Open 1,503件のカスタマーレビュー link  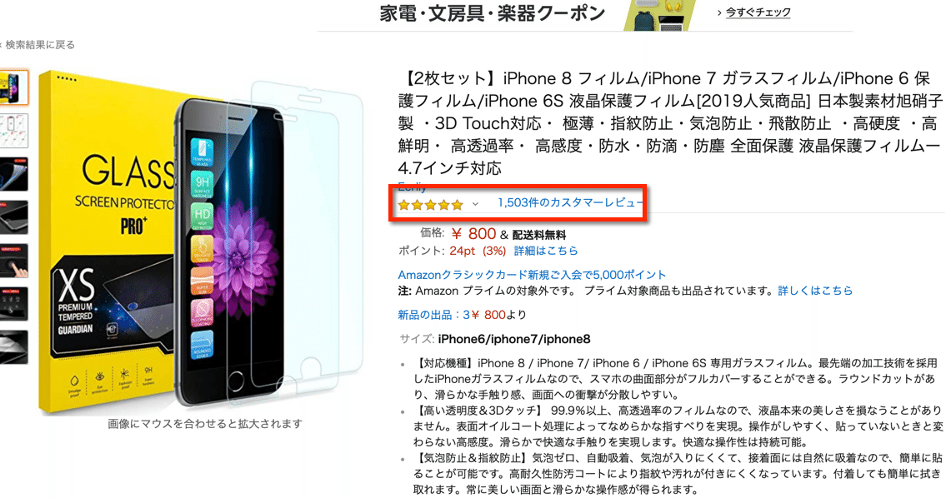pos(569,203)
